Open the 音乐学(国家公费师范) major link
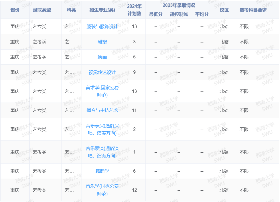The width and height of the screenshot is (280, 202). [x=102, y=190]
